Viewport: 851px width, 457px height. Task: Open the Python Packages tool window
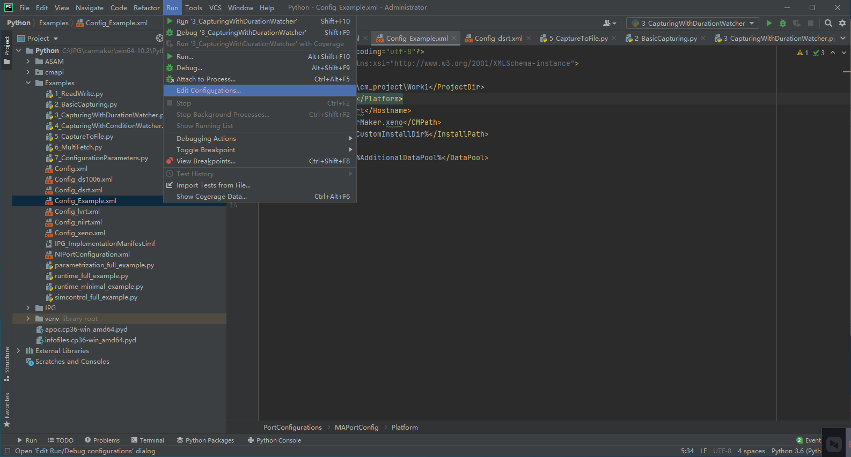(206, 440)
